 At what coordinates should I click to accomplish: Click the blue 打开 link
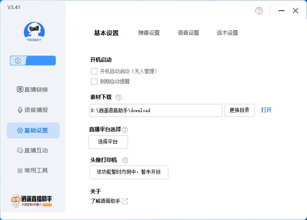pyautogui.click(x=266, y=110)
